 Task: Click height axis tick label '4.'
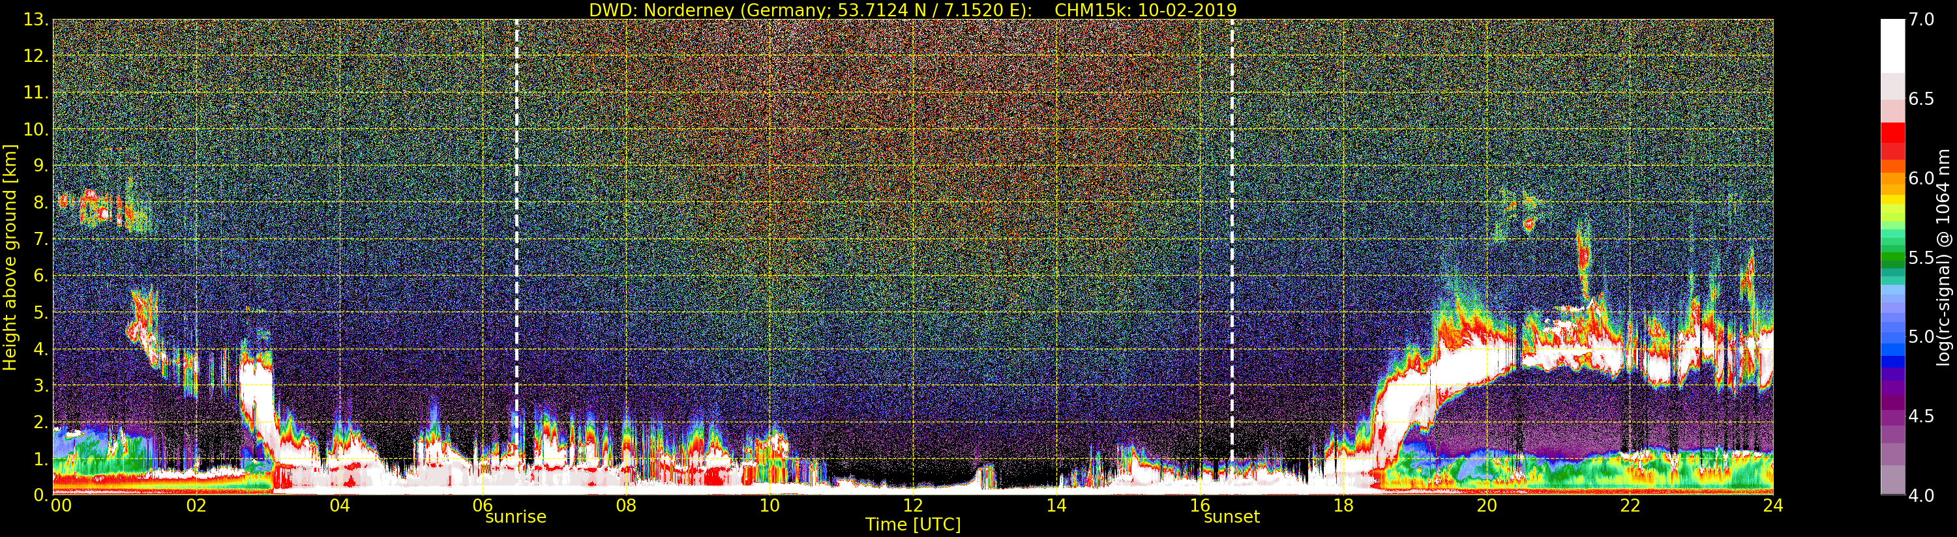pyautogui.click(x=41, y=349)
